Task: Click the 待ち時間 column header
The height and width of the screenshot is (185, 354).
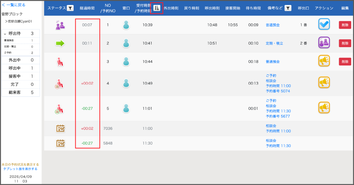Action: 253,8
